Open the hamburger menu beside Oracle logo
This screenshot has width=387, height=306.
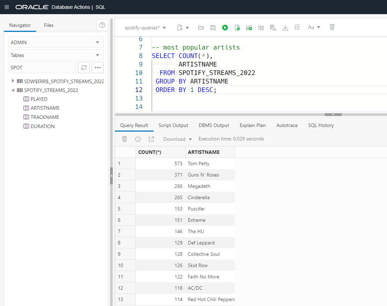point(7,7)
